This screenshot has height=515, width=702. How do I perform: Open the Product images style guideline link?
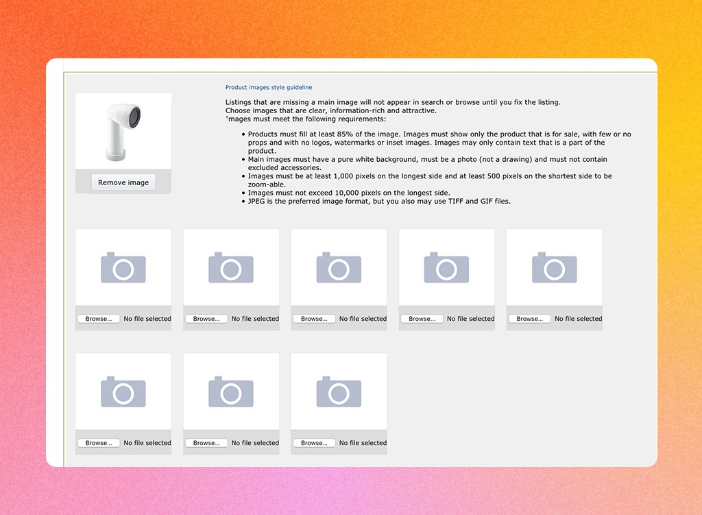point(269,87)
